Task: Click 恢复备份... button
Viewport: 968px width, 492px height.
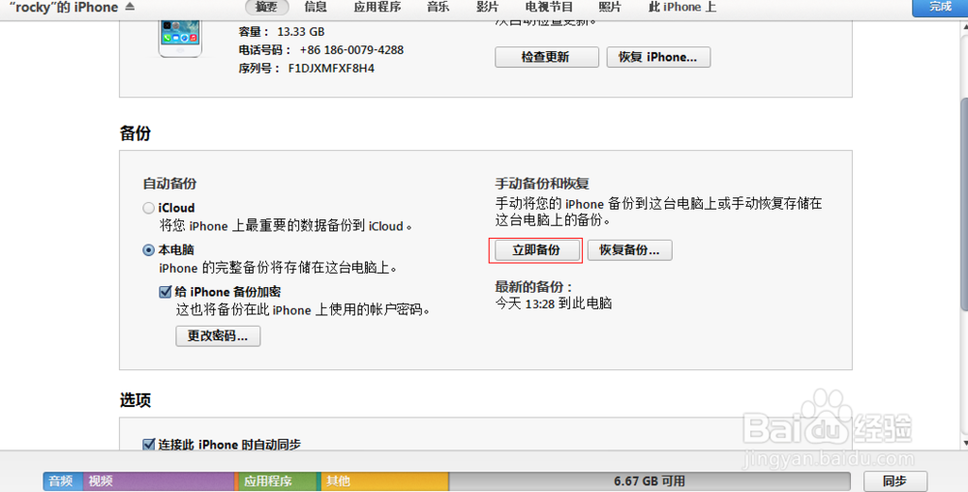Action: coord(630,250)
